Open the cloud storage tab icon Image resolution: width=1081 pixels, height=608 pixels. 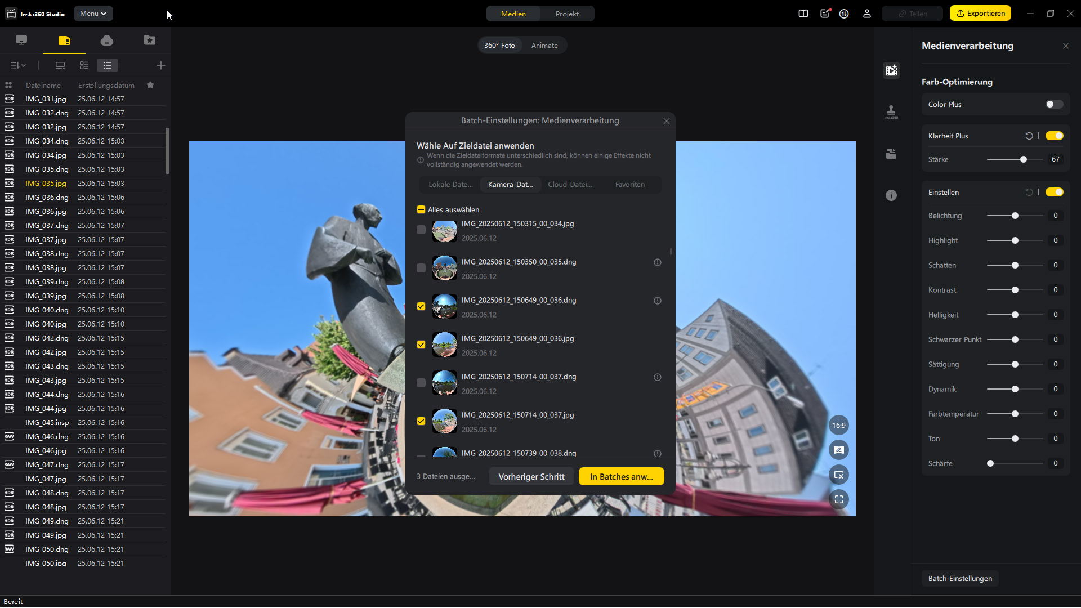(x=107, y=41)
